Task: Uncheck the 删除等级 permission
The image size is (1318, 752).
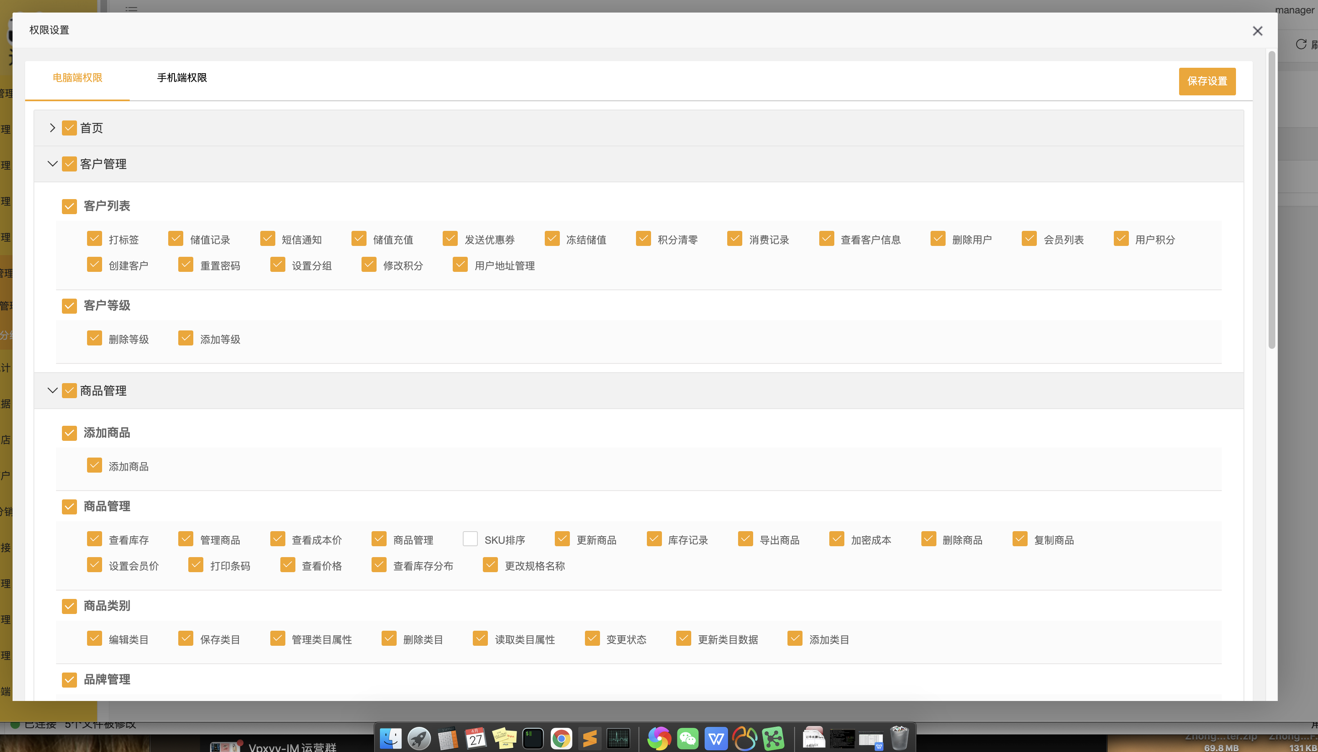Action: (94, 338)
